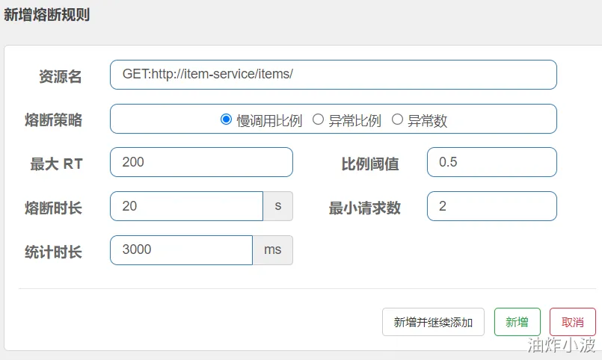Click the 最小请求数 label

tap(365, 208)
